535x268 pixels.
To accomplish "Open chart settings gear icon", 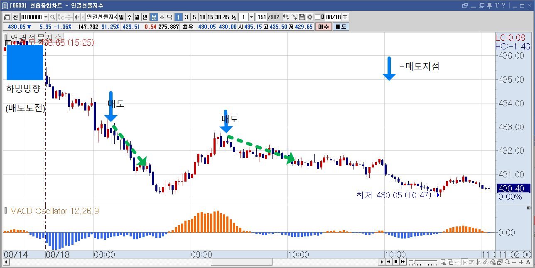I will 309,17.
